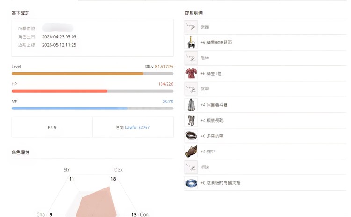The height and width of the screenshot is (217, 351).
Task: Click the red HP bar
Action: tap(92, 91)
